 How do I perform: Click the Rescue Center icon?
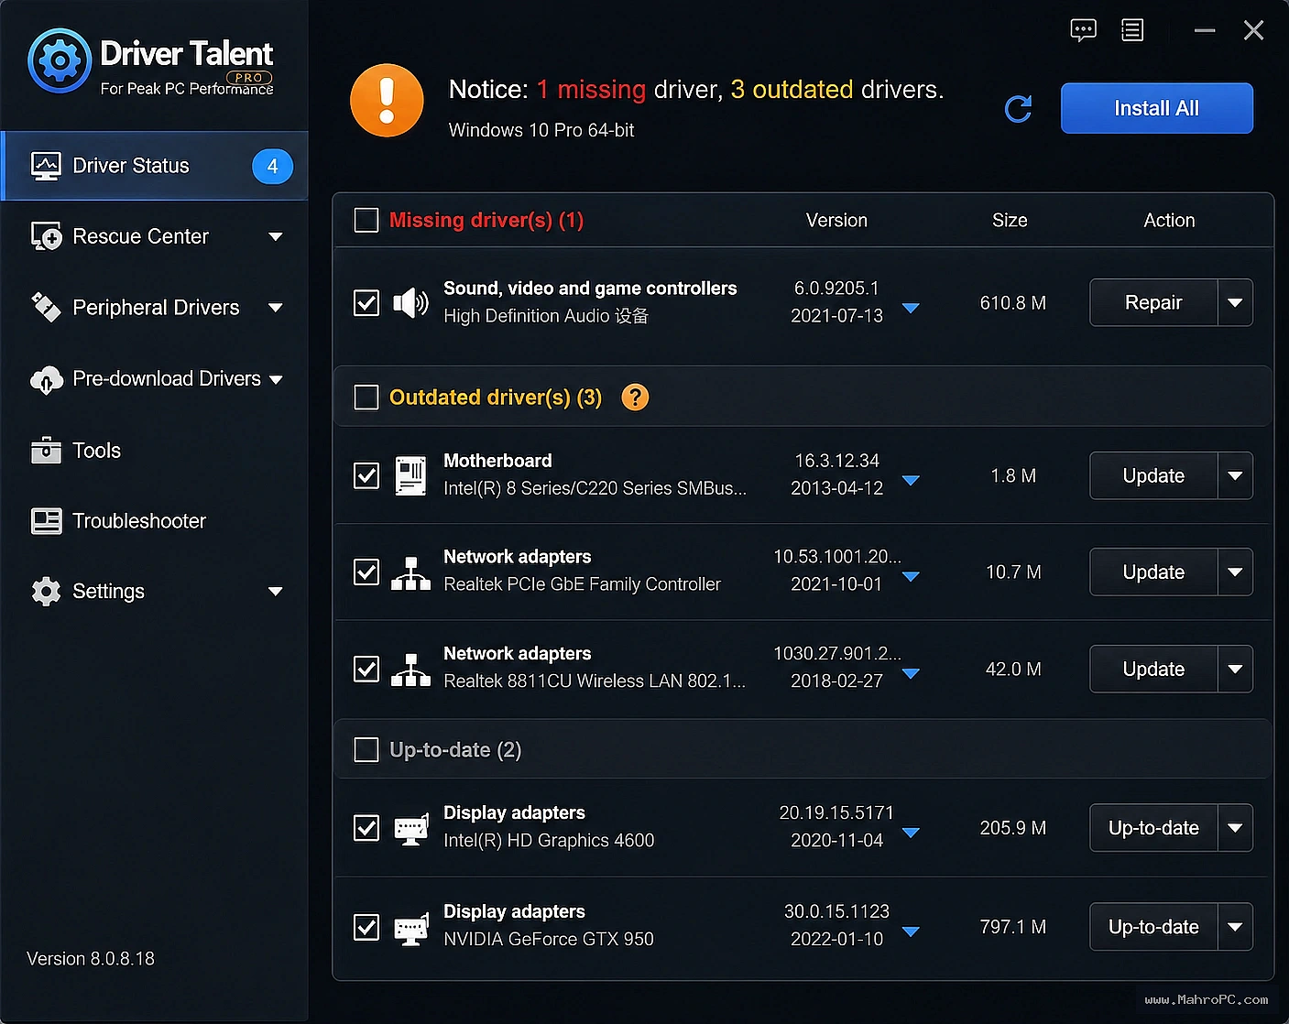click(x=46, y=236)
